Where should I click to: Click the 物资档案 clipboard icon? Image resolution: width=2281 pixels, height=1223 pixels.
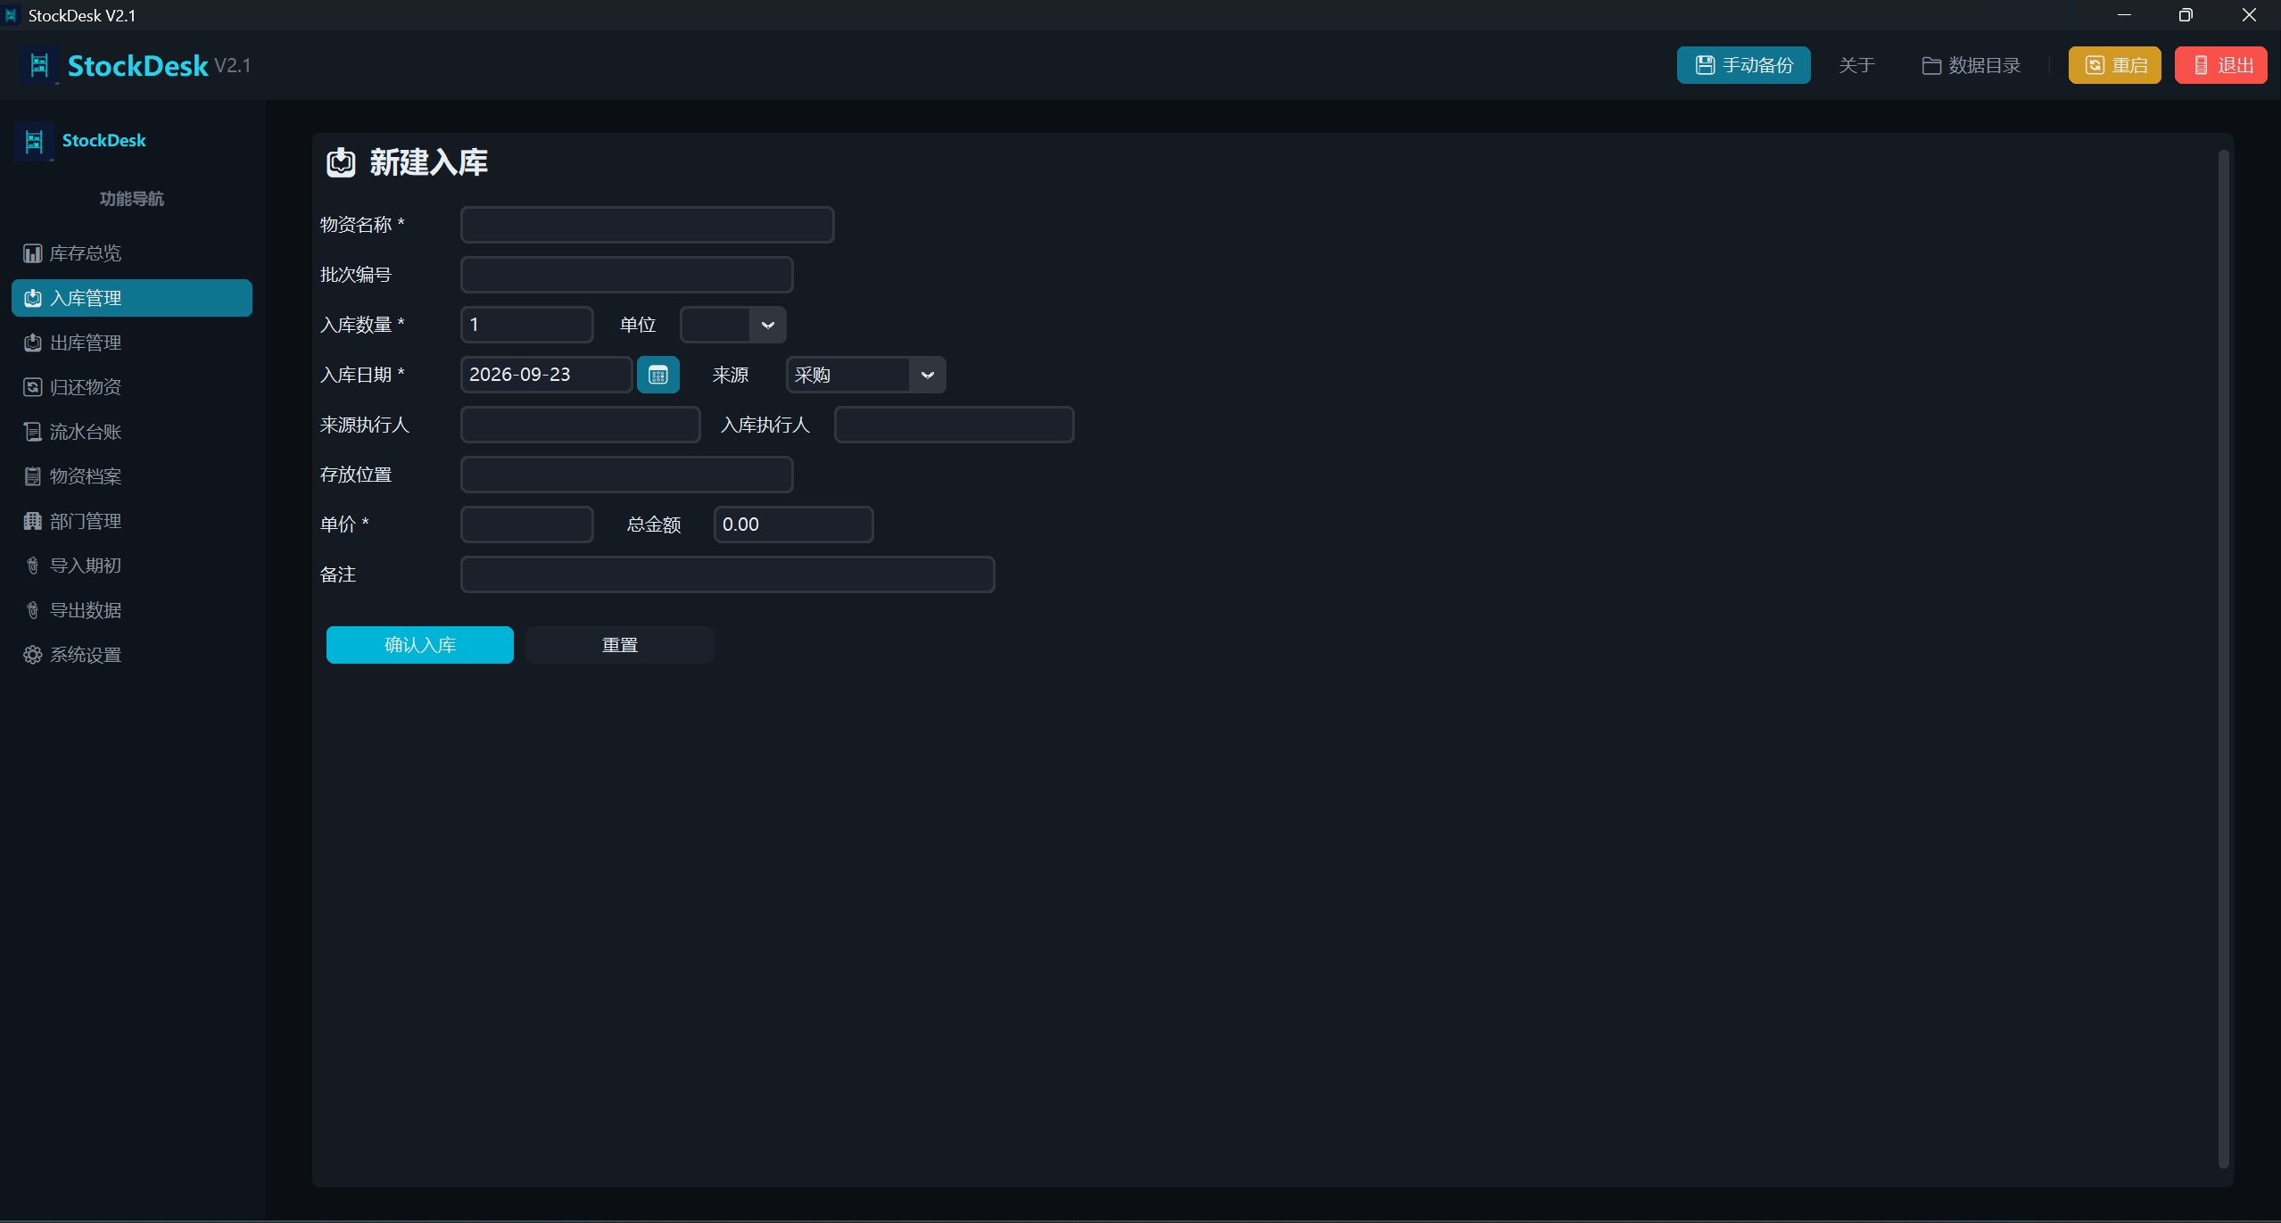32,476
